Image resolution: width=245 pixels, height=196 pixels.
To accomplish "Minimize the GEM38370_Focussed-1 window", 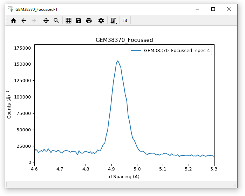I will 197,9.
